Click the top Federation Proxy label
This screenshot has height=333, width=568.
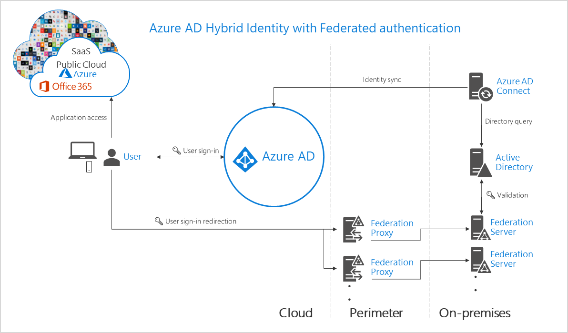pyautogui.click(x=392, y=228)
